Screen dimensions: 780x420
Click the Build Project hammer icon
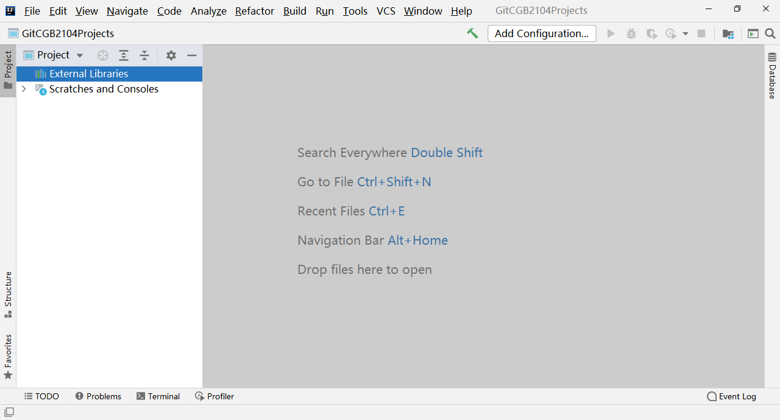click(472, 33)
